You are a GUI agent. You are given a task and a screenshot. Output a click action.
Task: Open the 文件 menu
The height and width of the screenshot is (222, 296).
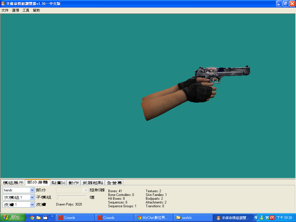(x=5, y=10)
